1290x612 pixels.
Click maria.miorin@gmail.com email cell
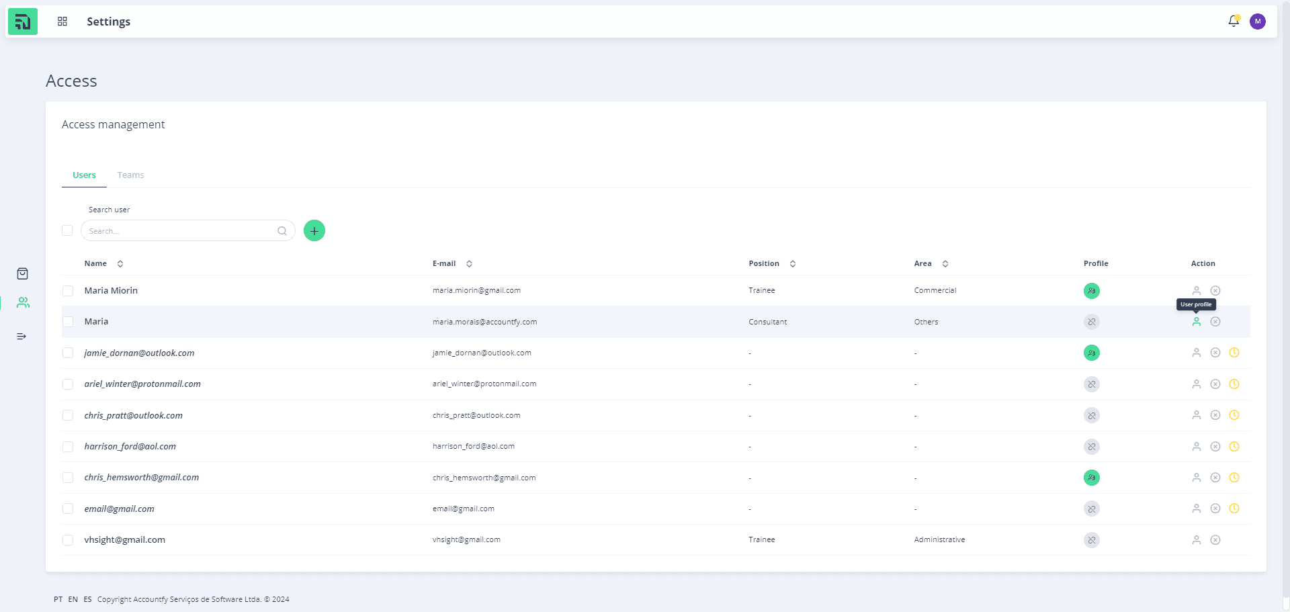[x=476, y=291]
